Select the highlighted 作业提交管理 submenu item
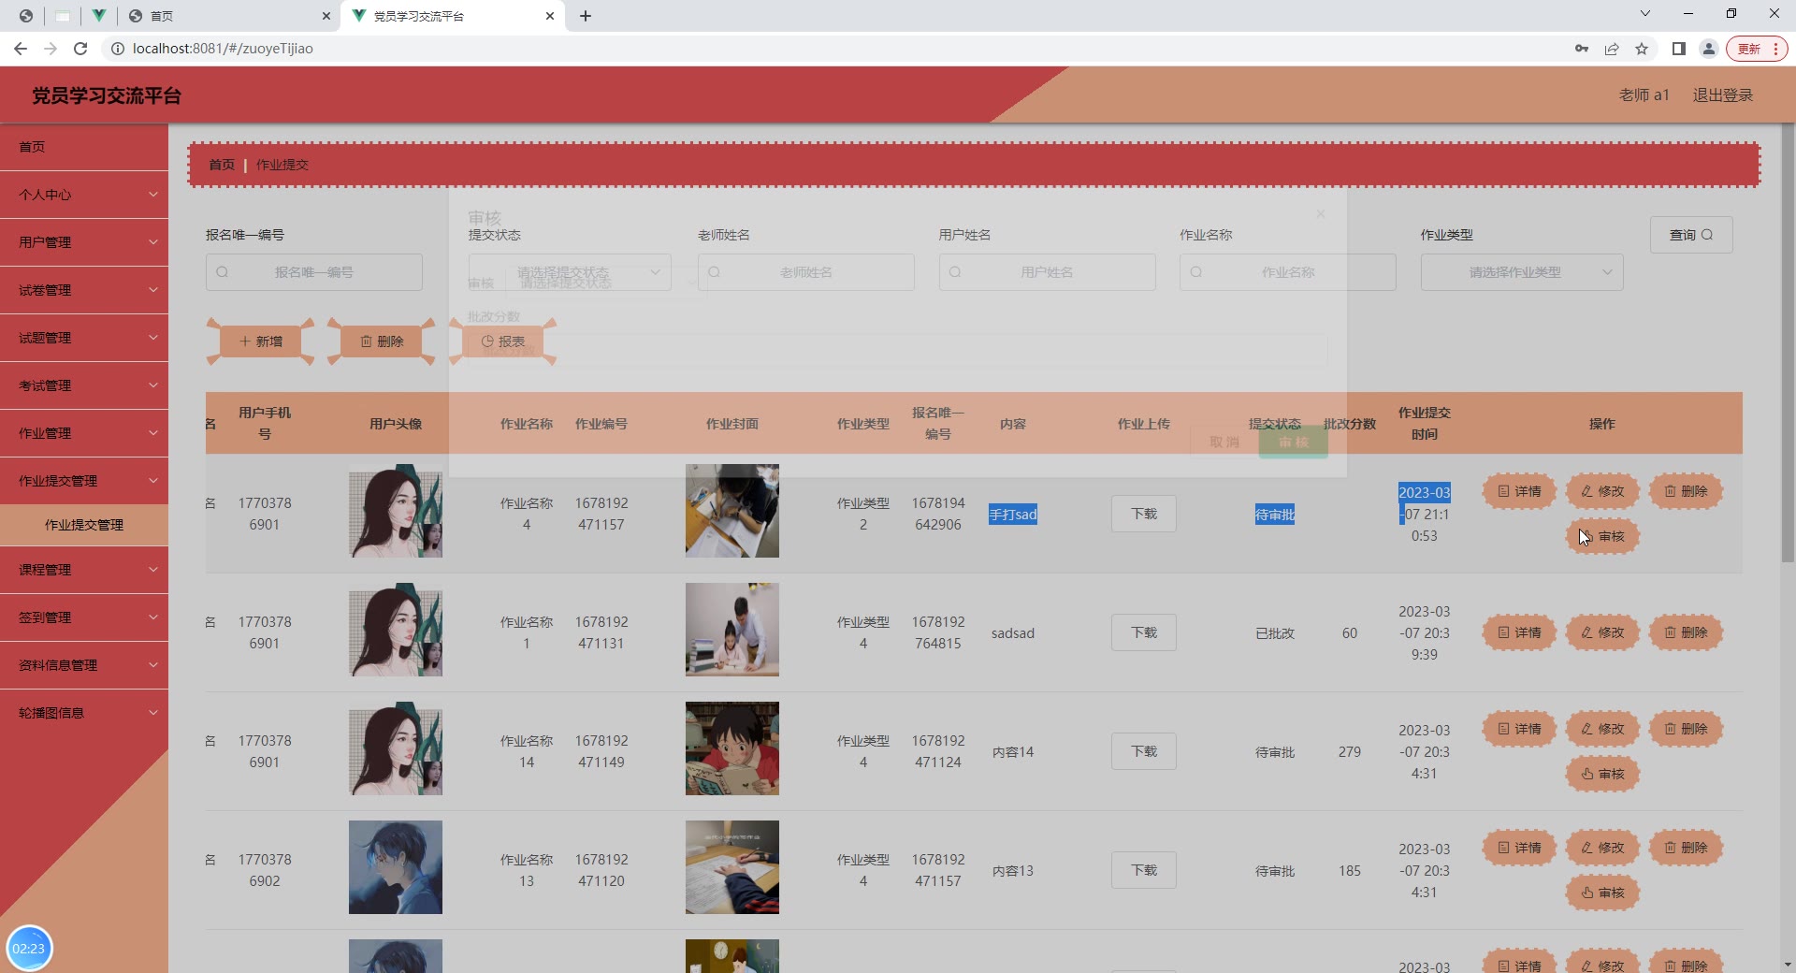Image resolution: width=1796 pixels, height=973 pixels. [84, 525]
